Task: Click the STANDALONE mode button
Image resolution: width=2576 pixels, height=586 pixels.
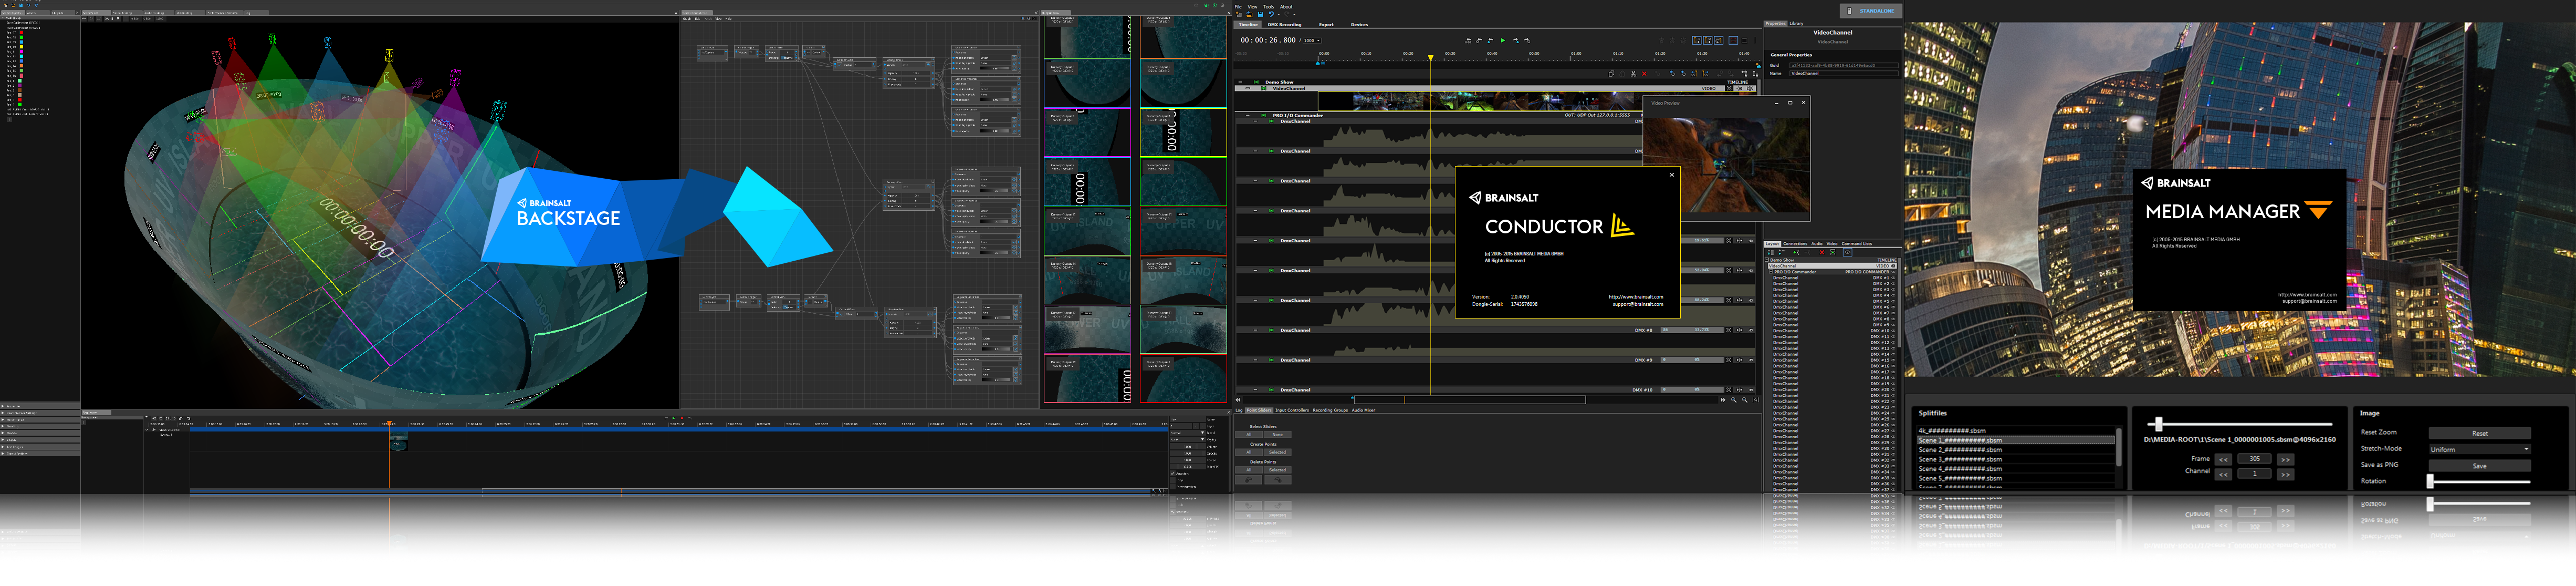Action: pyautogui.click(x=1871, y=11)
